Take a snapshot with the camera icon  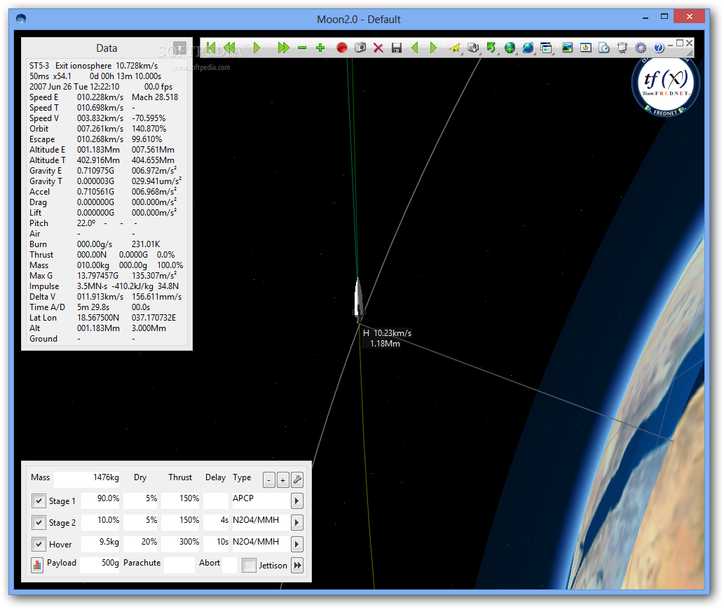pyautogui.click(x=360, y=48)
